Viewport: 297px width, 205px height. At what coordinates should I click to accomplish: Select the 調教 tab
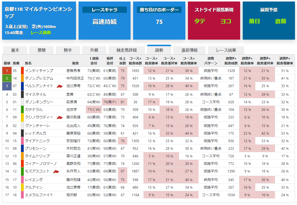(x=159, y=50)
